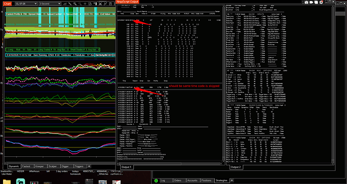Select the todays homework desktop label
The height and width of the screenshot is (184, 347).
pyautogui.click(x=75, y=173)
